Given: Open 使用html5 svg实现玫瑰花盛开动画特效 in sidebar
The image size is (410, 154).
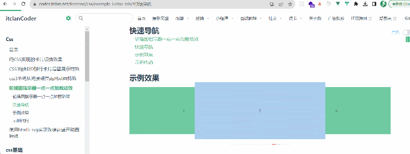Looking at the screenshot, I should pos(44,133).
